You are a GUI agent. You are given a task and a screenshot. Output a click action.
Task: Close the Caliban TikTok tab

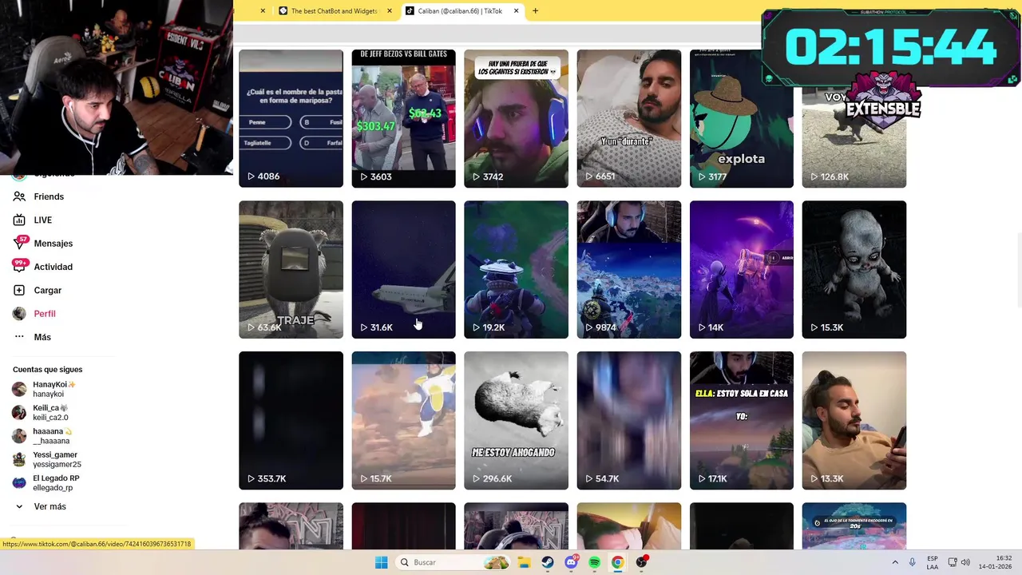tap(516, 11)
